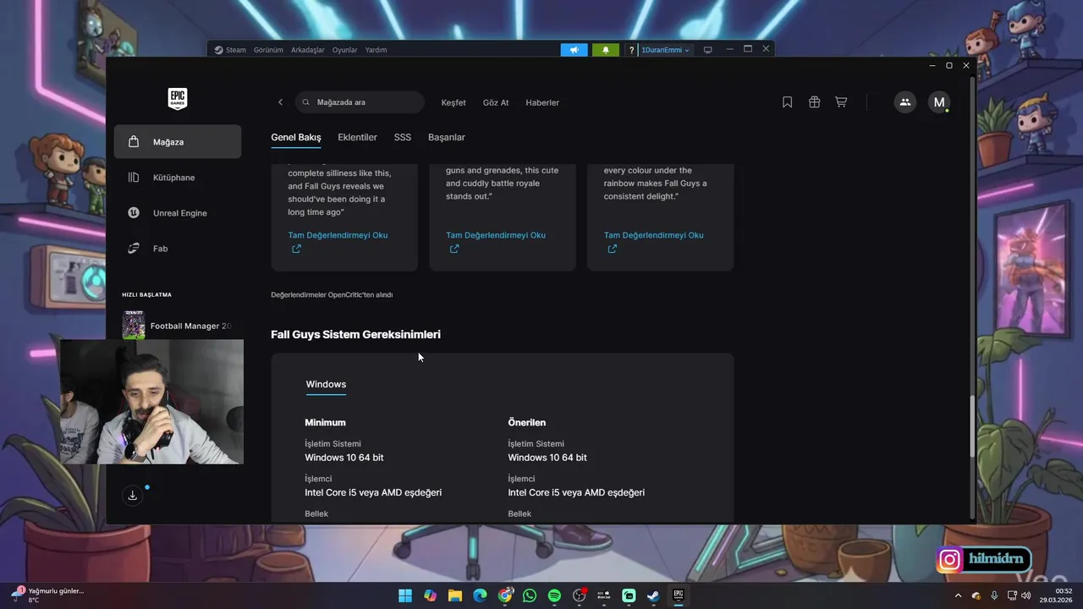Open third review's Tam Değerlendirmeyi Oku link
The height and width of the screenshot is (609, 1083).
(x=654, y=235)
